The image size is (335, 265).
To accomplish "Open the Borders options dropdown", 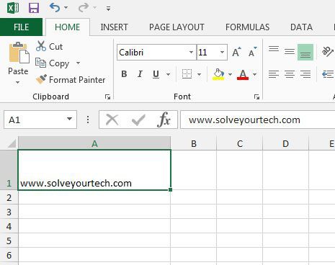I will pyautogui.click(x=199, y=74).
